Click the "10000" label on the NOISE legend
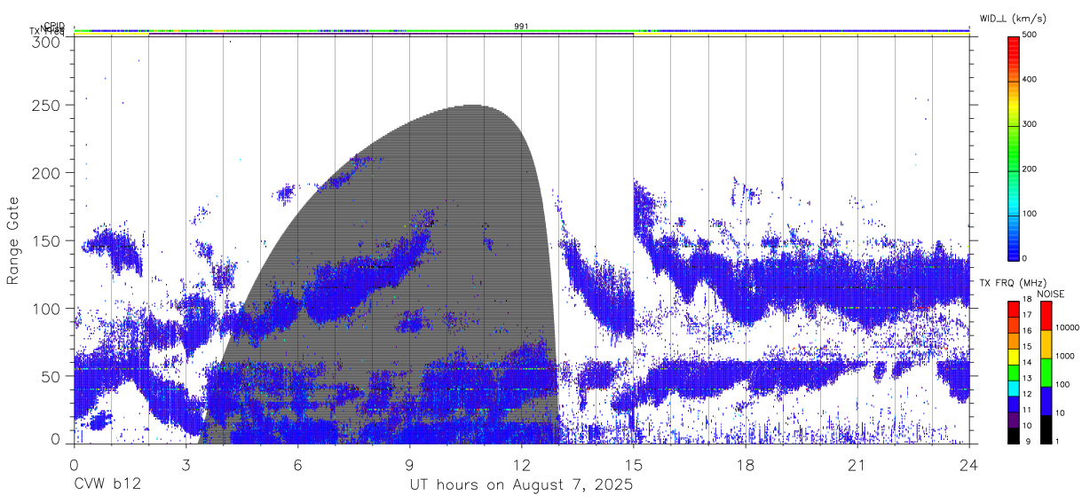Image resolution: width=1090 pixels, height=503 pixels. coord(1068,326)
